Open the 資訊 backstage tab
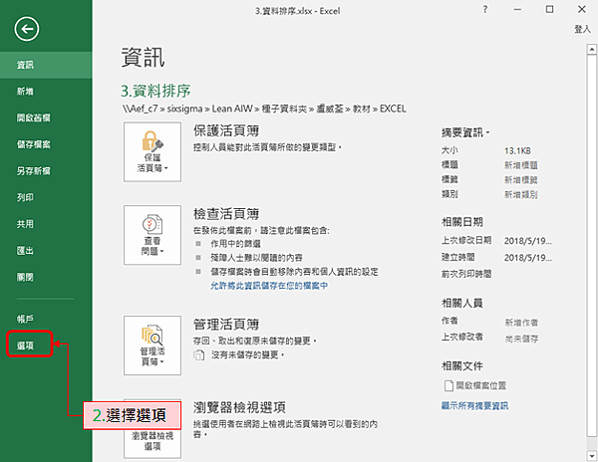The height and width of the screenshot is (462, 598). coord(46,65)
